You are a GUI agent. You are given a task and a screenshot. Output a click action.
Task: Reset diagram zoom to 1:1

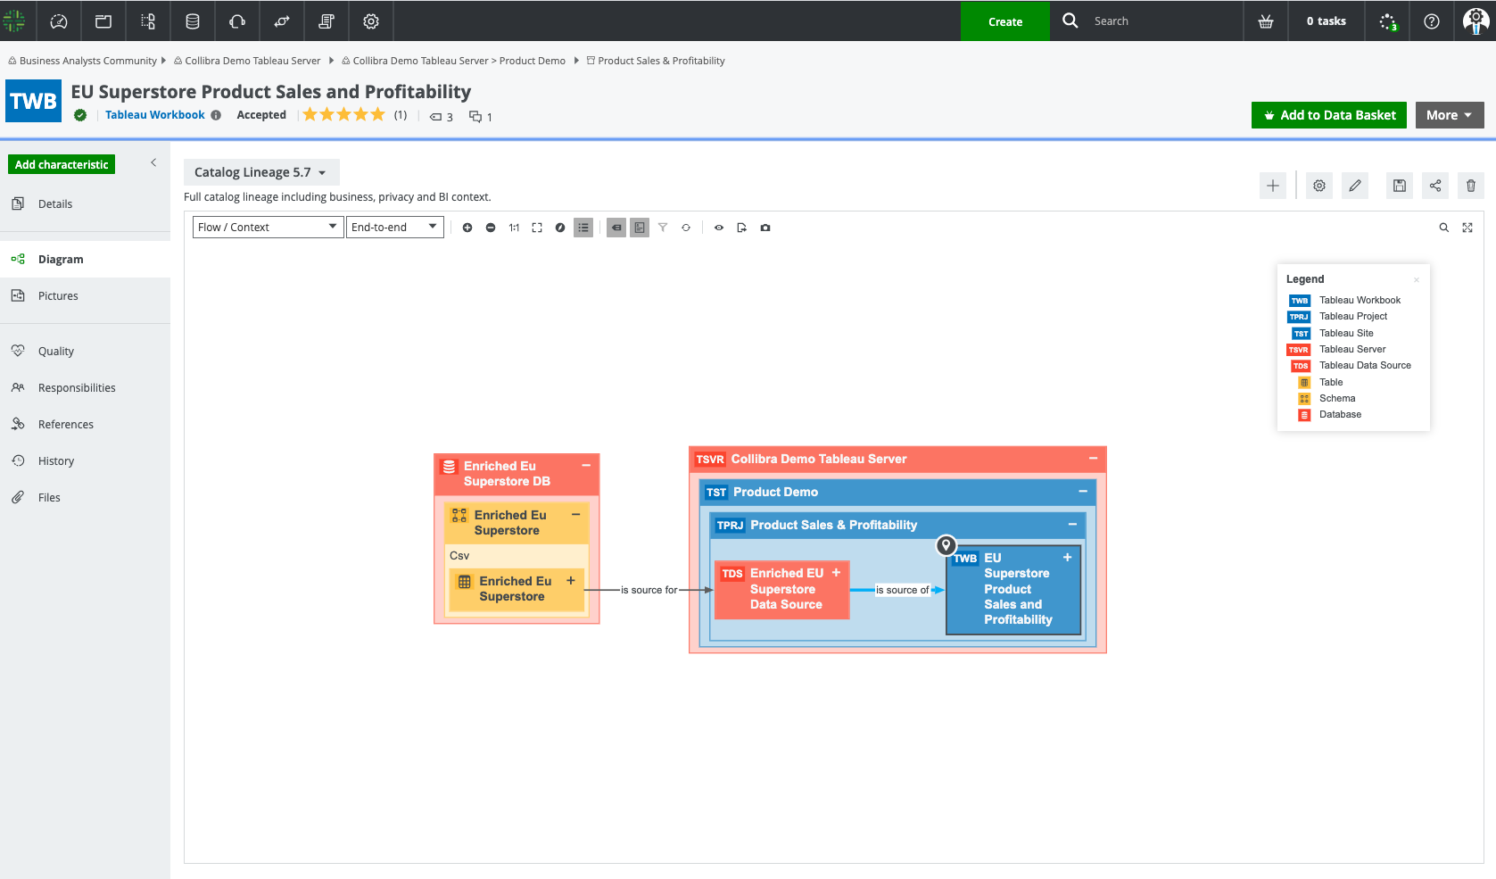coord(514,228)
